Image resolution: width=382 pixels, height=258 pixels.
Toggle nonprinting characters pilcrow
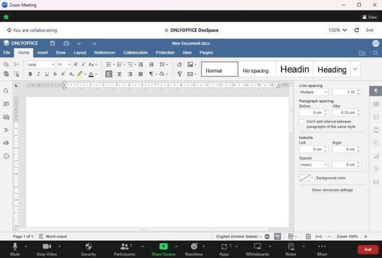(x=151, y=74)
